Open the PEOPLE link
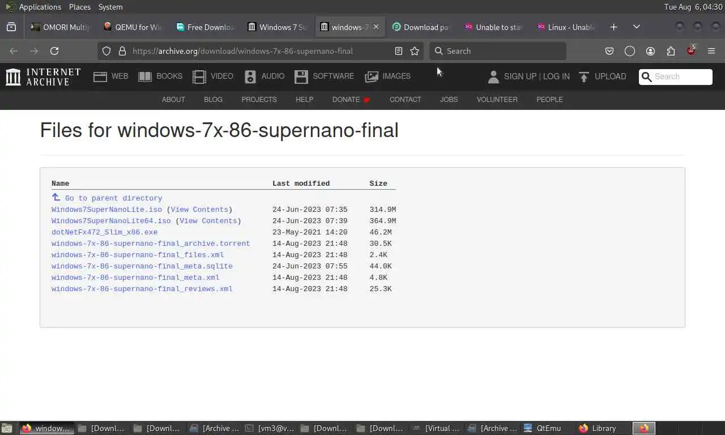This screenshot has width=725, height=435. point(549,99)
